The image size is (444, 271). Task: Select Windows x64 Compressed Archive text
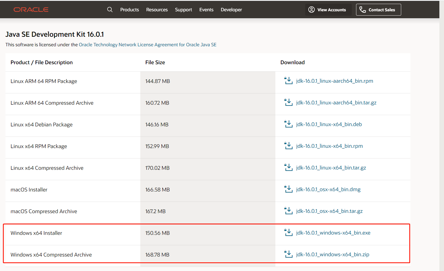pyautogui.click(x=51, y=255)
